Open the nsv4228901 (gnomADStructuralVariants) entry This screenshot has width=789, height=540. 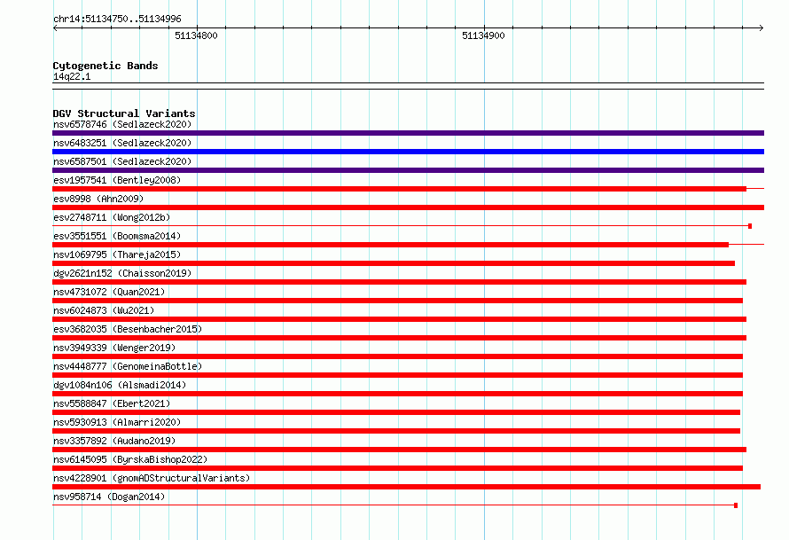(x=152, y=478)
